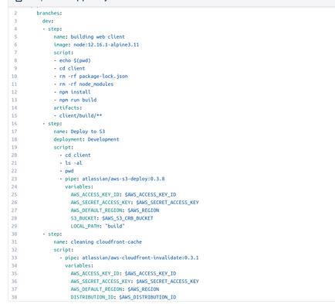Click the 'LOCAL_PATH: "build"' line
The height and width of the screenshot is (304, 335).
click(98, 226)
